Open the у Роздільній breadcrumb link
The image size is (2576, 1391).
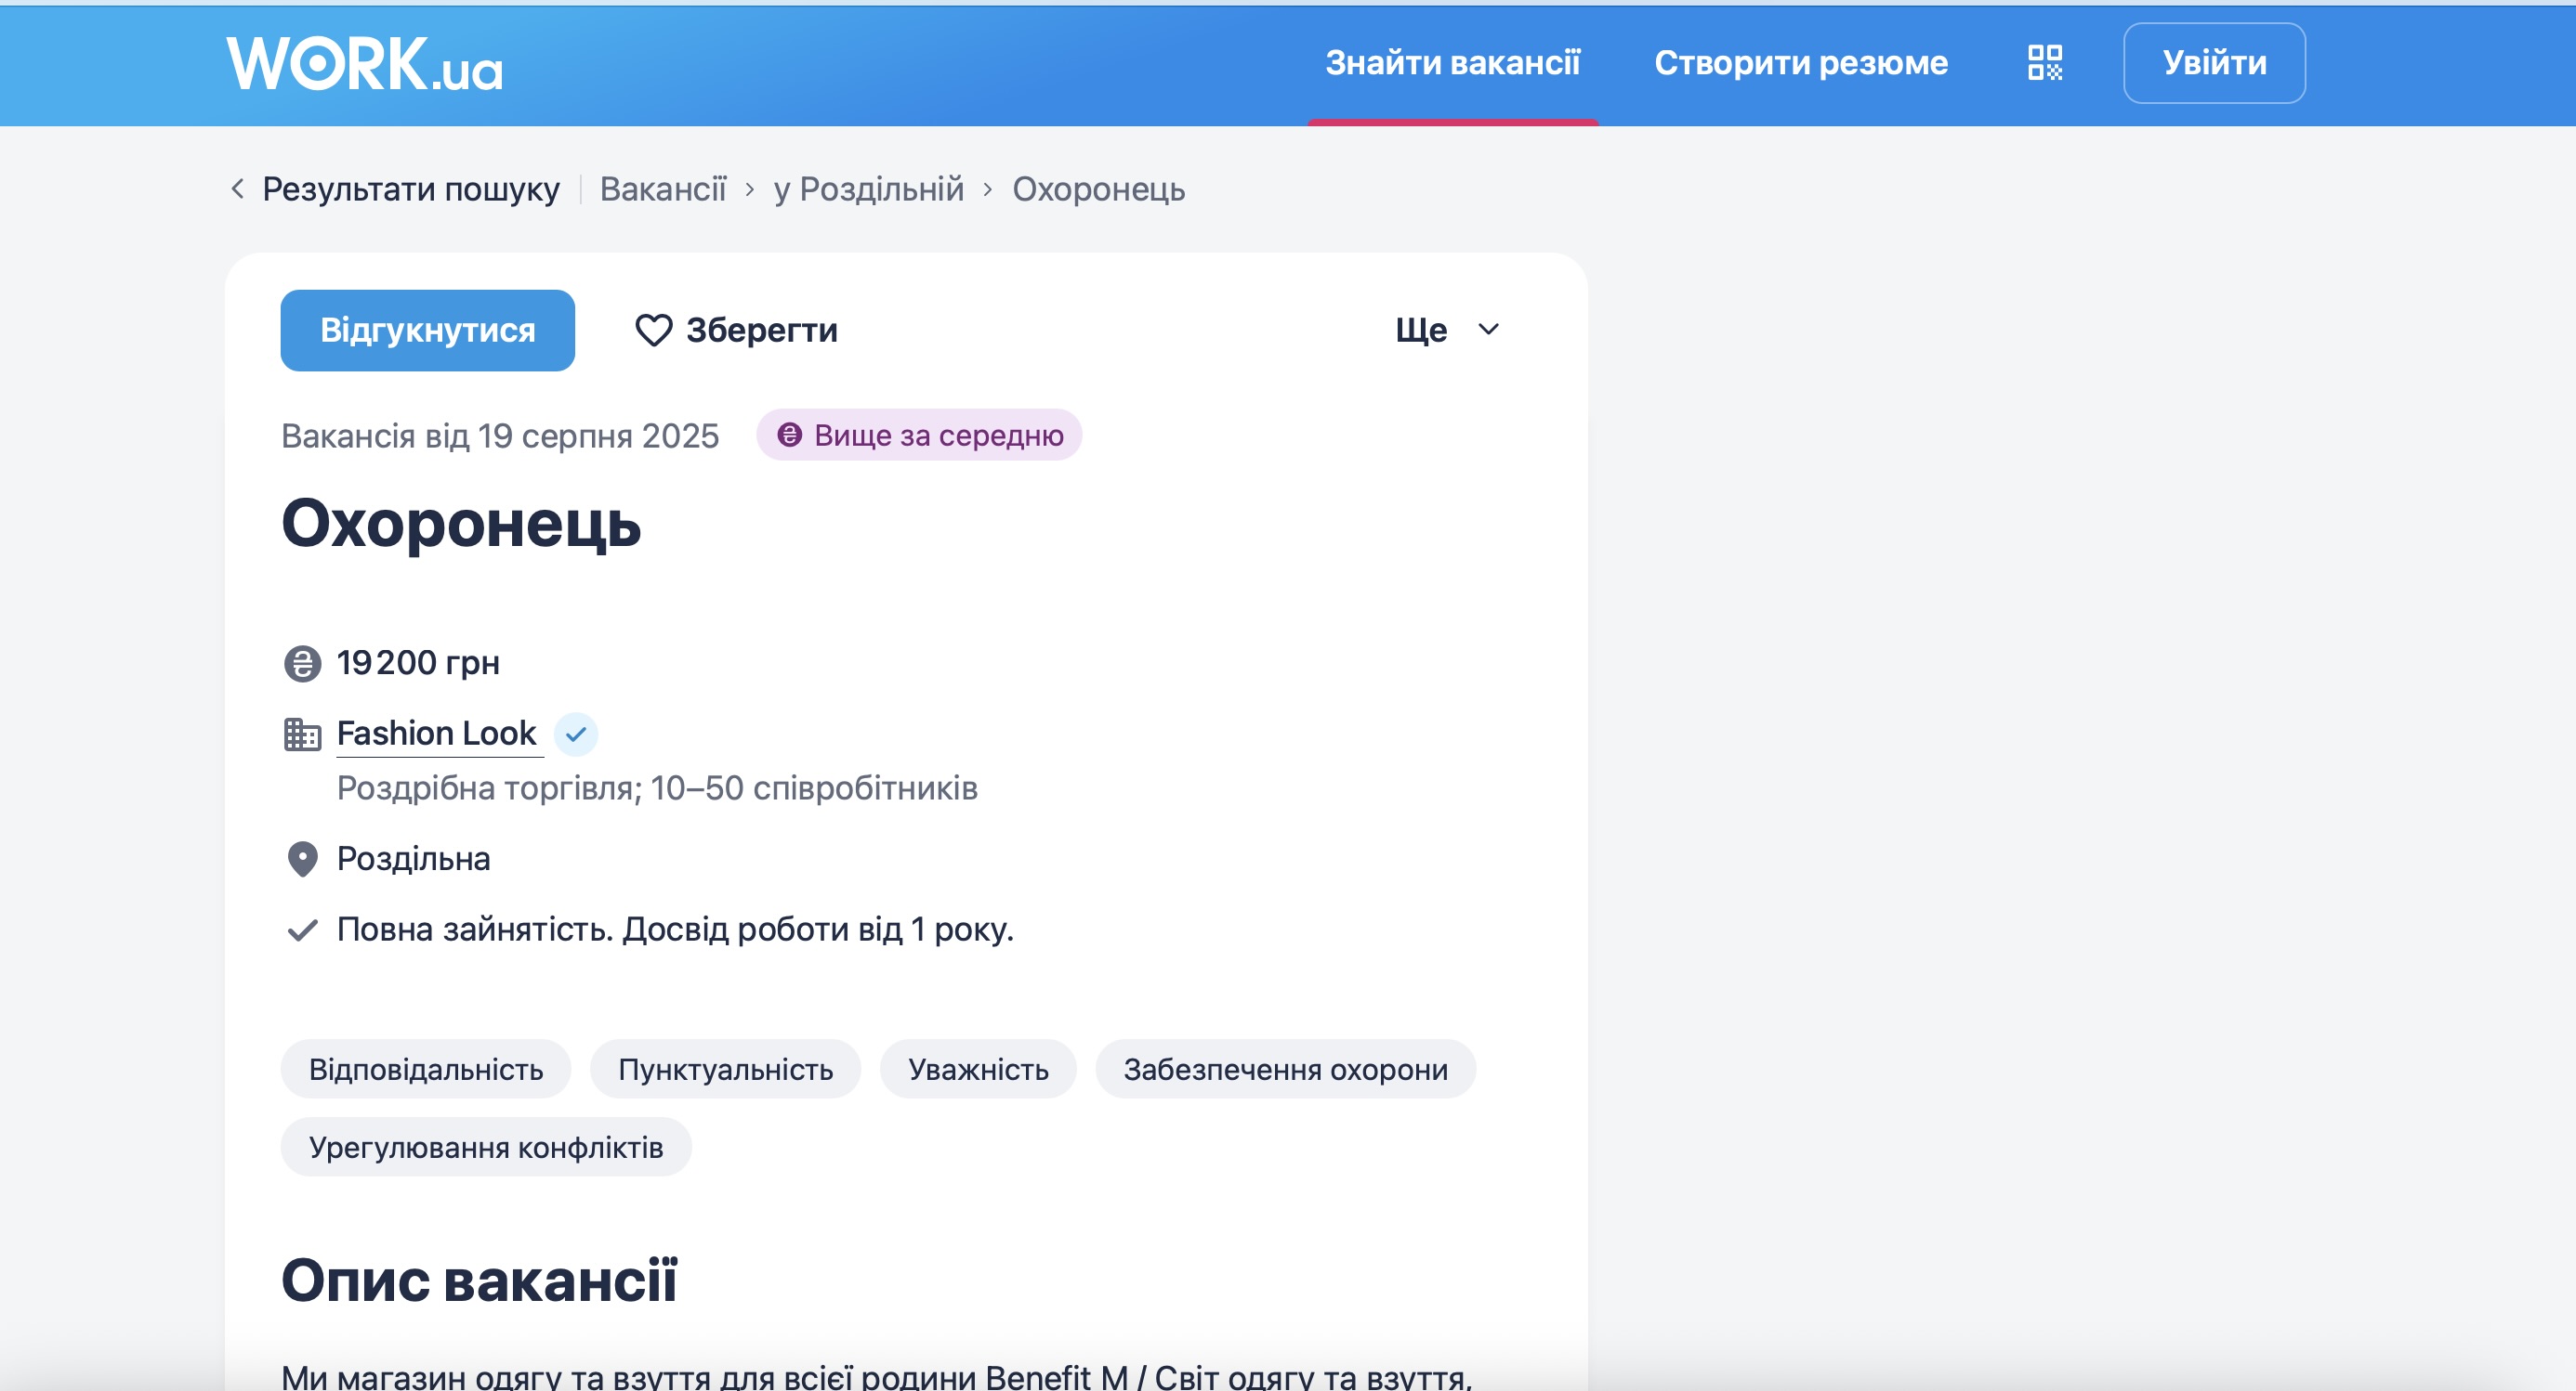(x=869, y=188)
